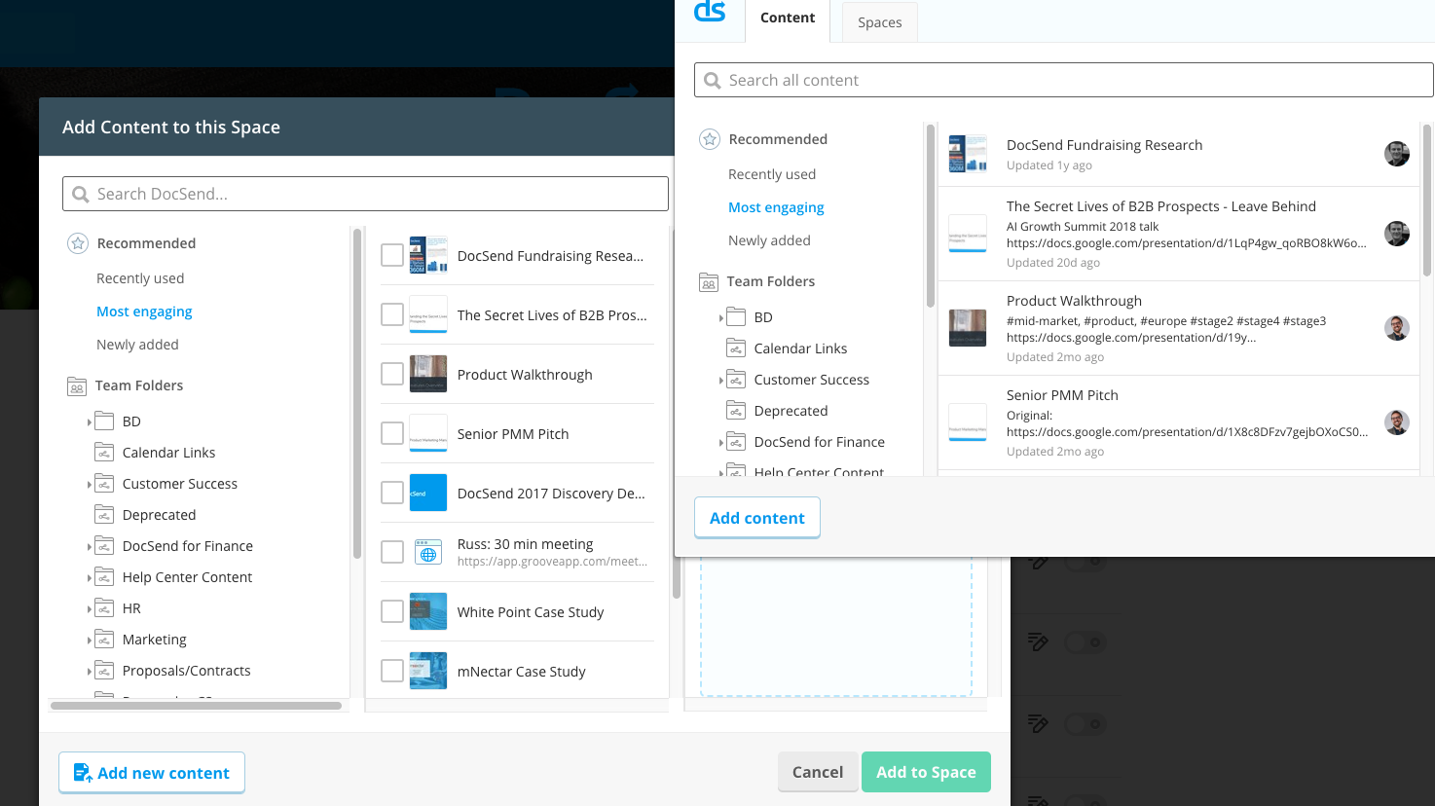Check the DocSend 2017 Discovery Deck checkbox
The width and height of the screenshot is (1435, 806).
coord(392,493)
